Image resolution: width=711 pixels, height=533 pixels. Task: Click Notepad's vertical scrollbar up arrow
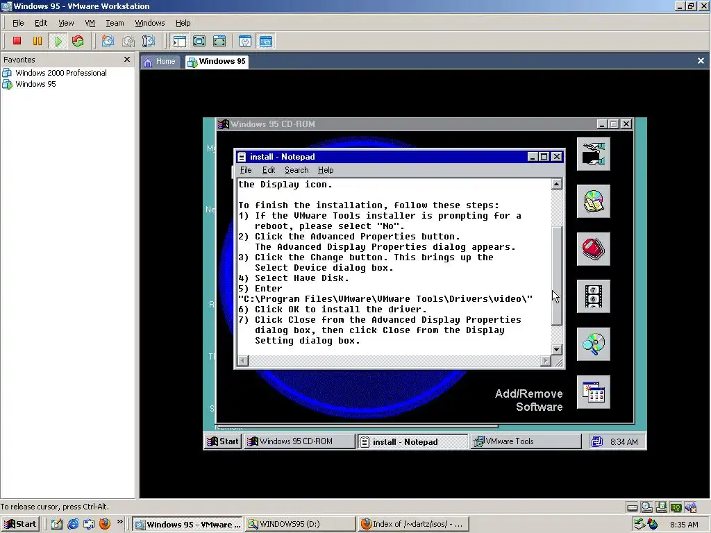pyautogui.click(x=557, y=183)
